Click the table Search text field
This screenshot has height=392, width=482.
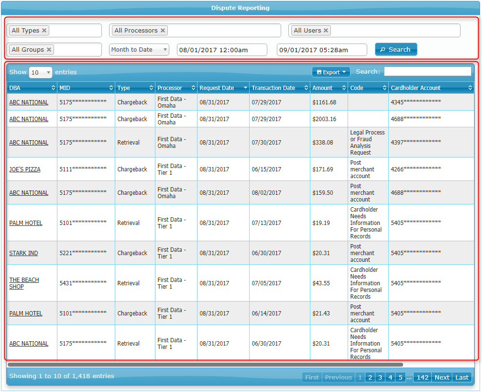427,72
